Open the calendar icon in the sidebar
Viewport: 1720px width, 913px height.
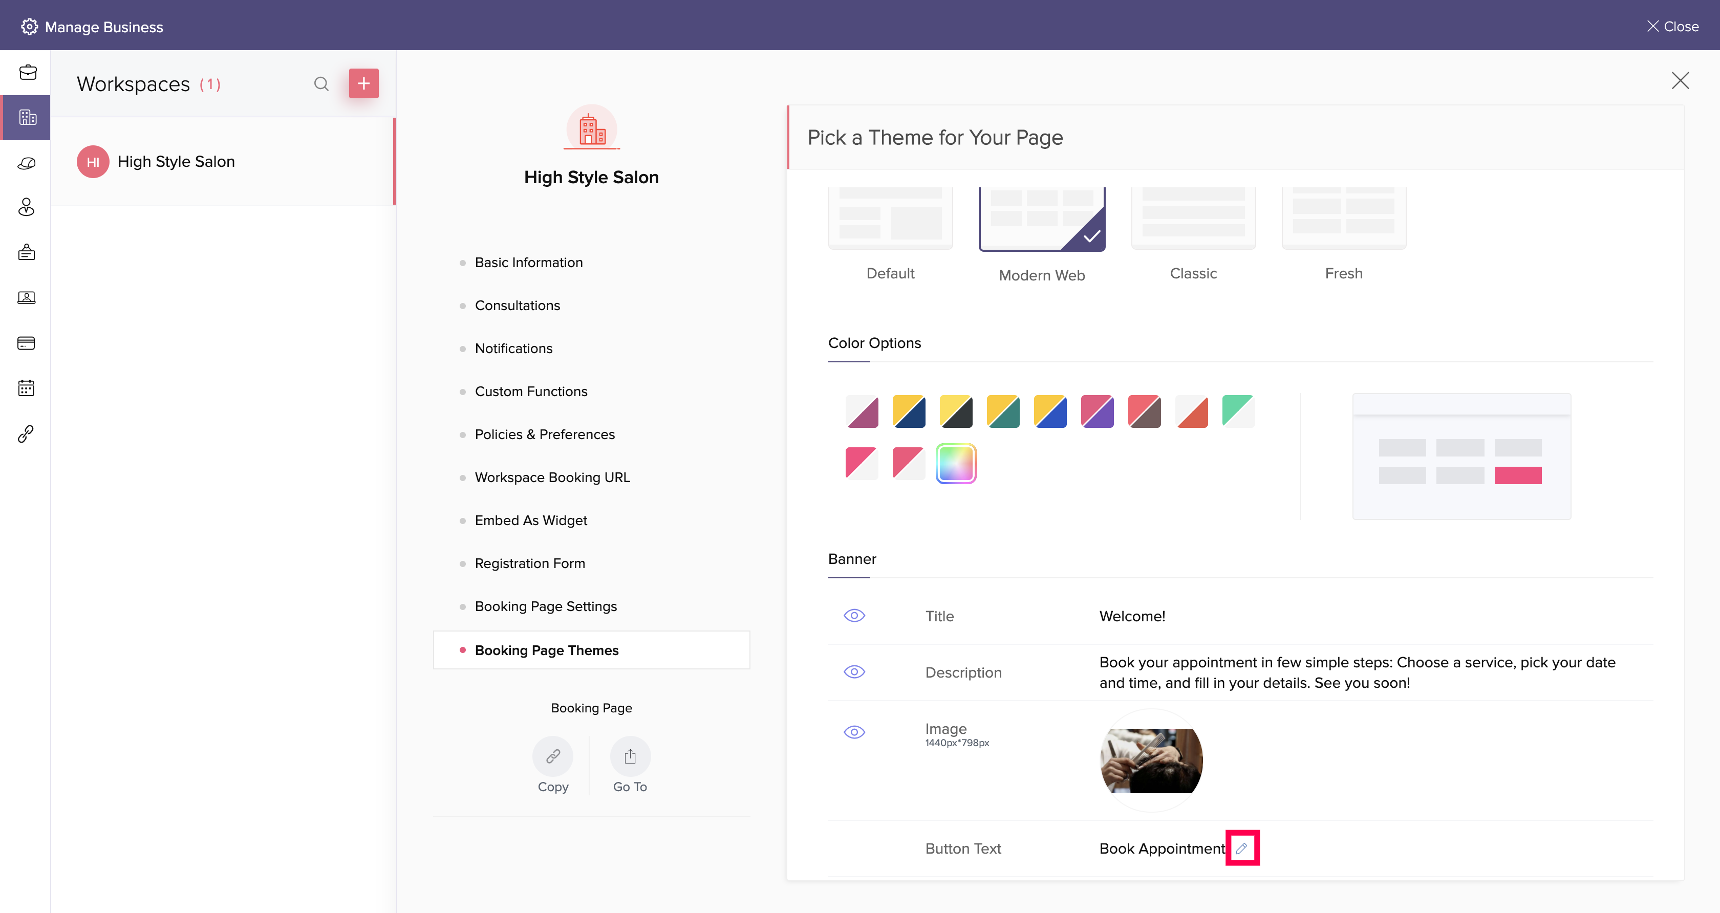tap(26, 388)
